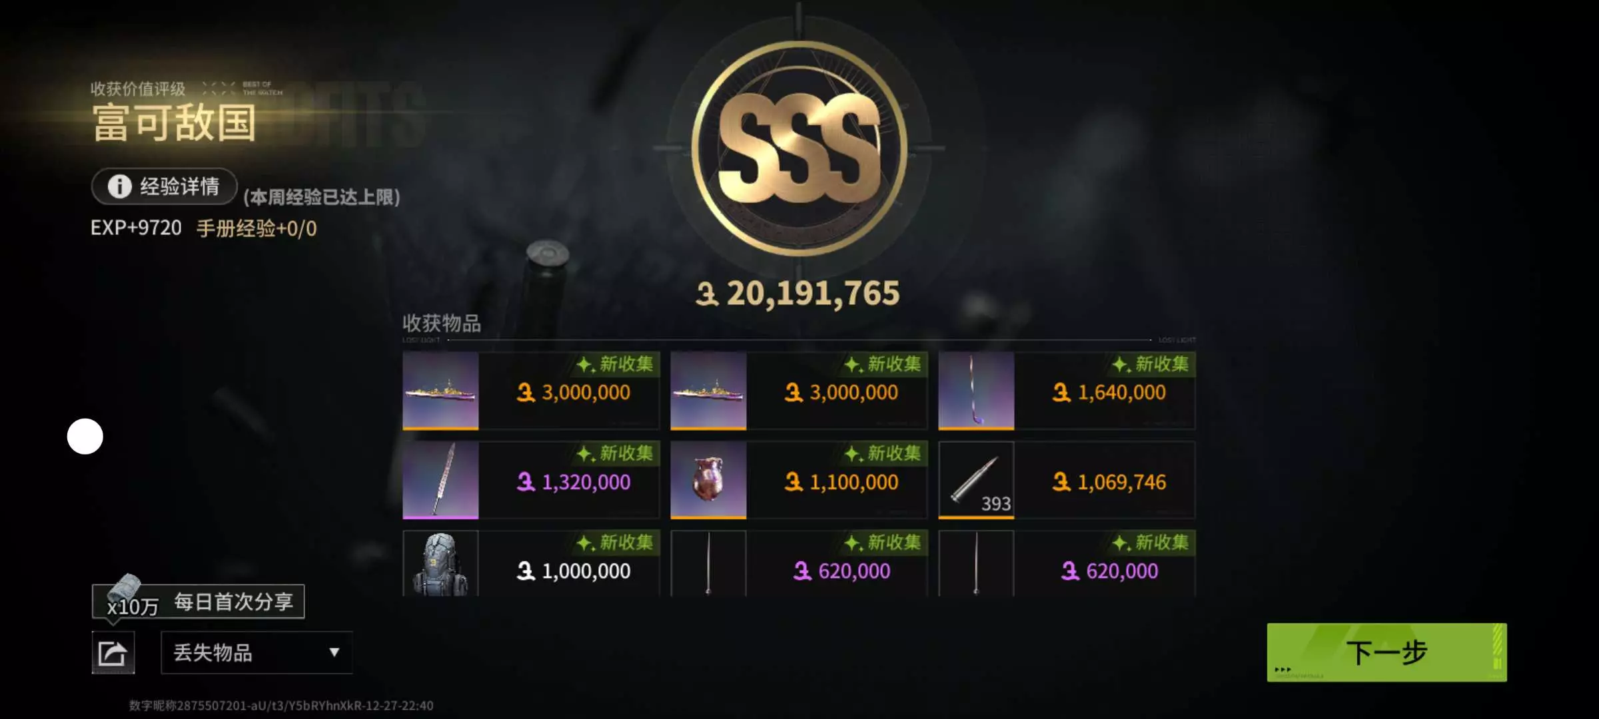Click the dropdown arrow beside 丢失物品

[x=334, y=652]
